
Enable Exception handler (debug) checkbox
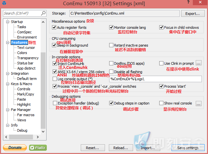55,103
